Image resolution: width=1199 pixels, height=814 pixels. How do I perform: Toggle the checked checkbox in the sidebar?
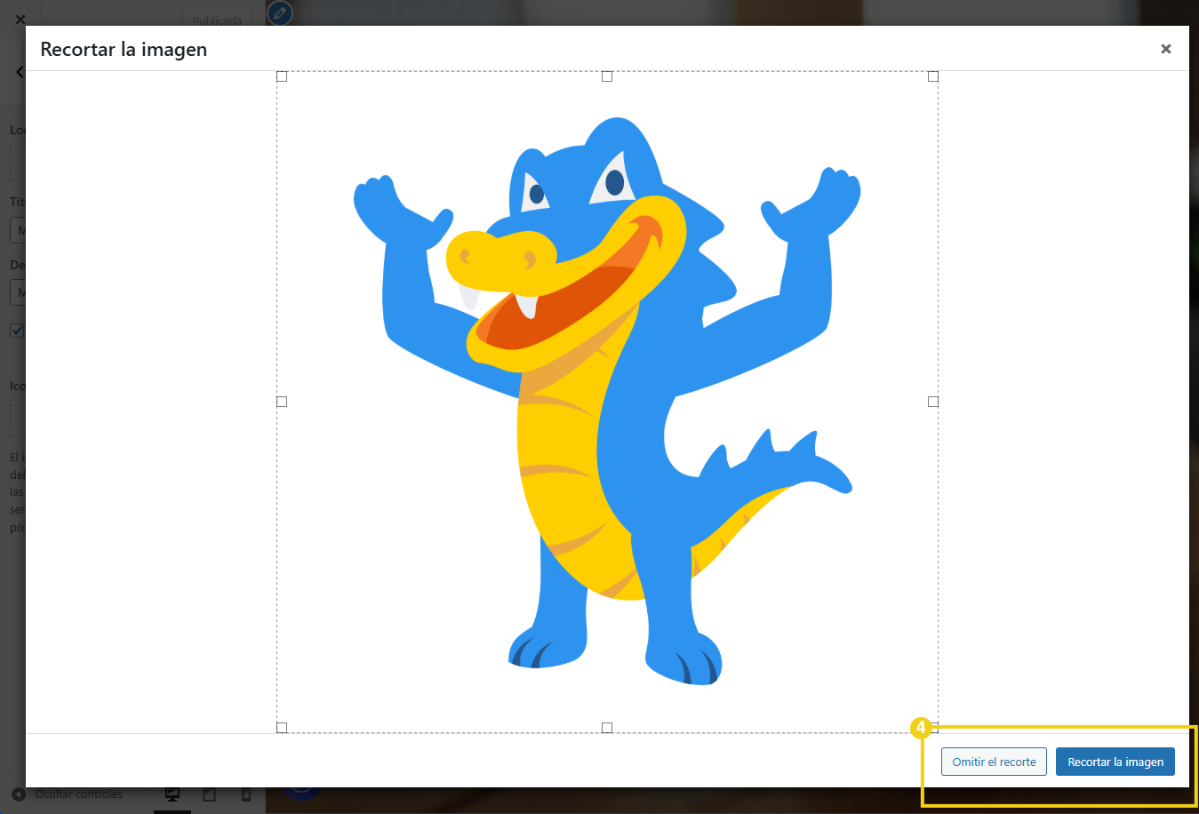point(16,331)
